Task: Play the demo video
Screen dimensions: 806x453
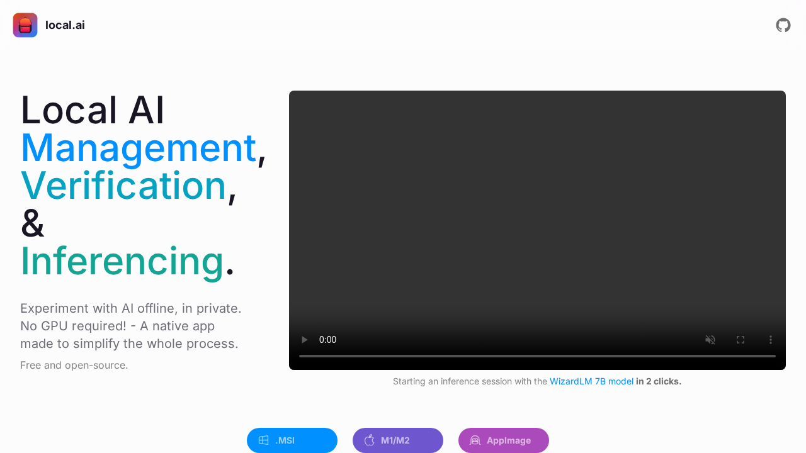Action: pos(305,340)
